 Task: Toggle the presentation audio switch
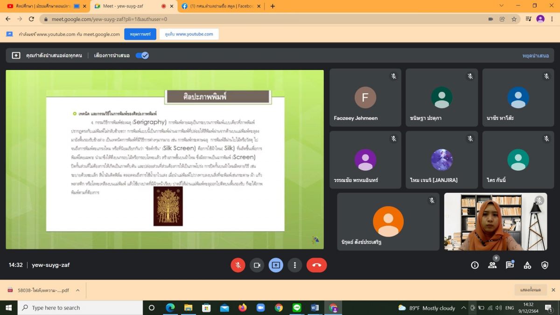click(x=142, y=55)
